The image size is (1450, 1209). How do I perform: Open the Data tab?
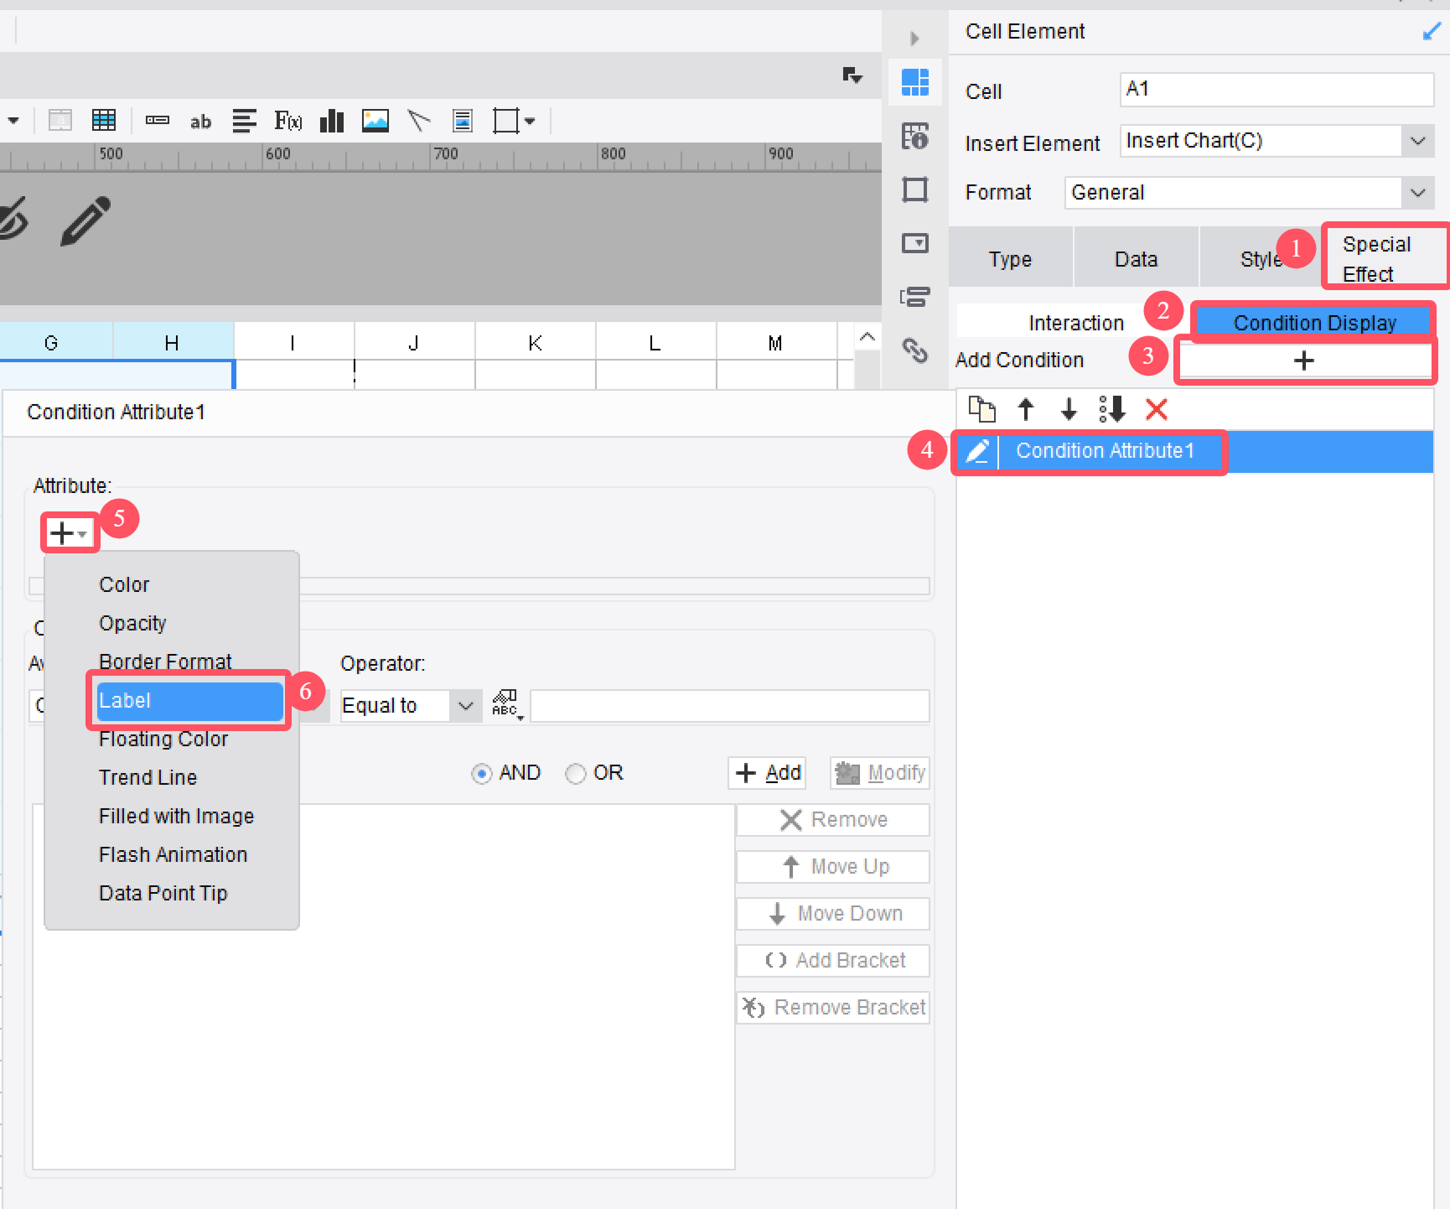coord(1136,259)
